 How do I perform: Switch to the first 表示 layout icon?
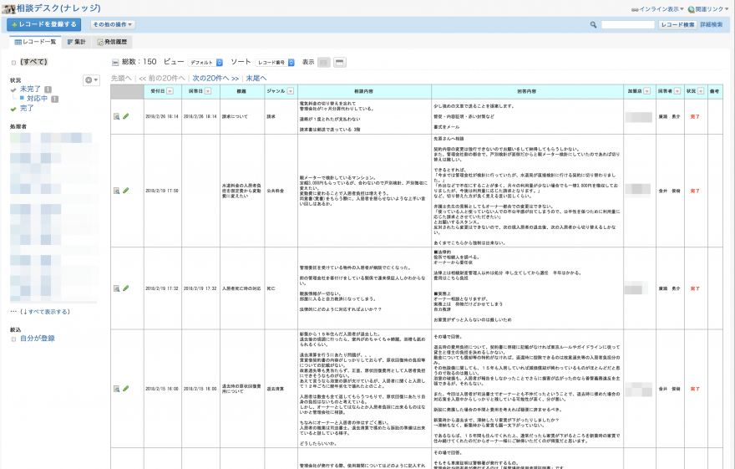(x=324, y=63)
